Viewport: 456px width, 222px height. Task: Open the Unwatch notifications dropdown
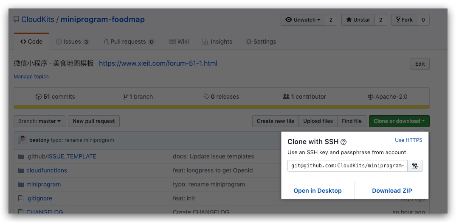(x=303, y=20)
